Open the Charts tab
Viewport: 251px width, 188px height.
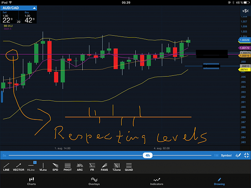coord(31,181)
